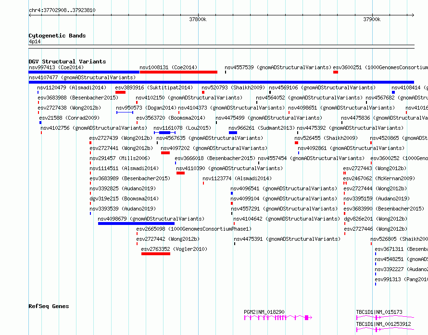Select the nsv4110390 red variant bar
The width and height of the screenshot is (428, 335).
[x=180, y=173]
